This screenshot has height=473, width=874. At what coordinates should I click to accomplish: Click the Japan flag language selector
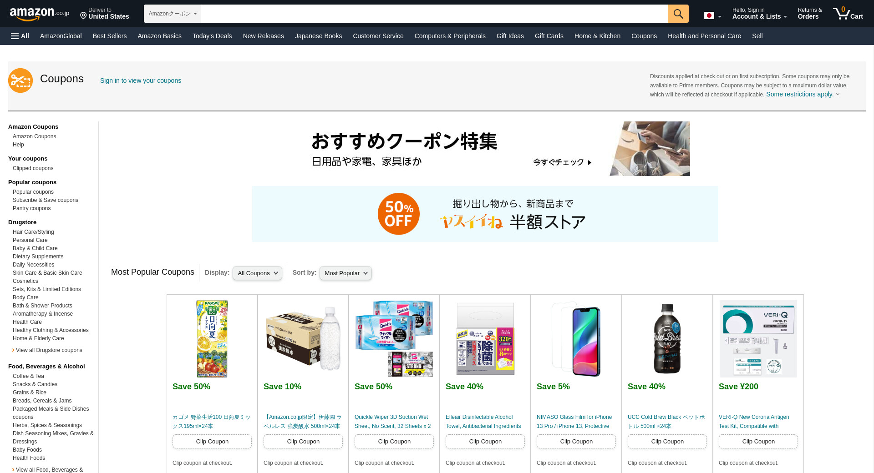click(713, 16)
